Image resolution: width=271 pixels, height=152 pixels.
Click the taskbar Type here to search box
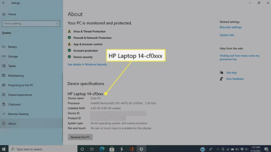pos(43,149)
